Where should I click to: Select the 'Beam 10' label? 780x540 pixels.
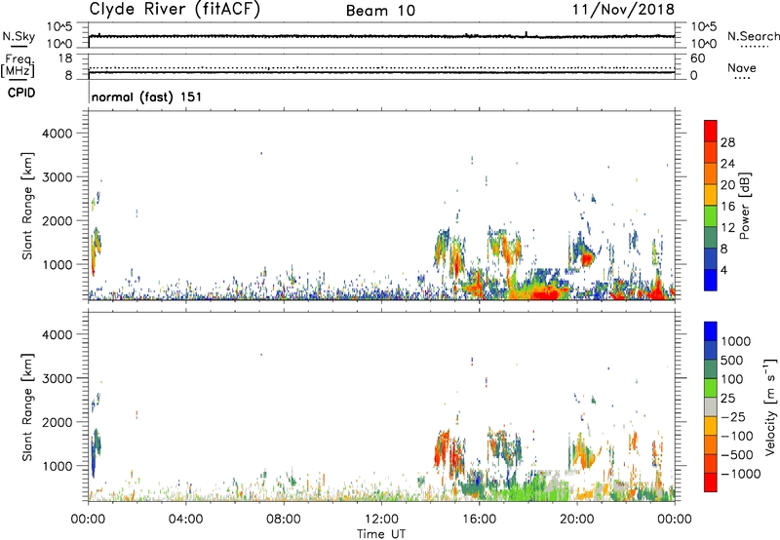[380, 11]
